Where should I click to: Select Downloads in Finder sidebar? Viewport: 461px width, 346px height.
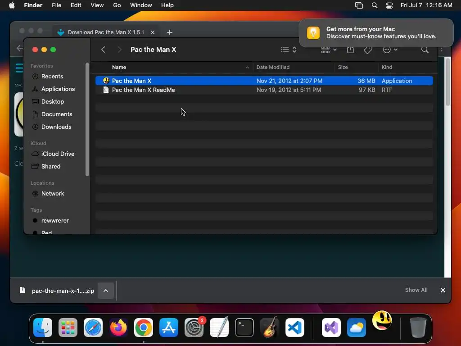tap(51, 127)
